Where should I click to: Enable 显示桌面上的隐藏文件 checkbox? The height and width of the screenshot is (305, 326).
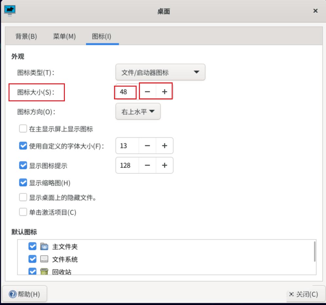coord(23,197)
